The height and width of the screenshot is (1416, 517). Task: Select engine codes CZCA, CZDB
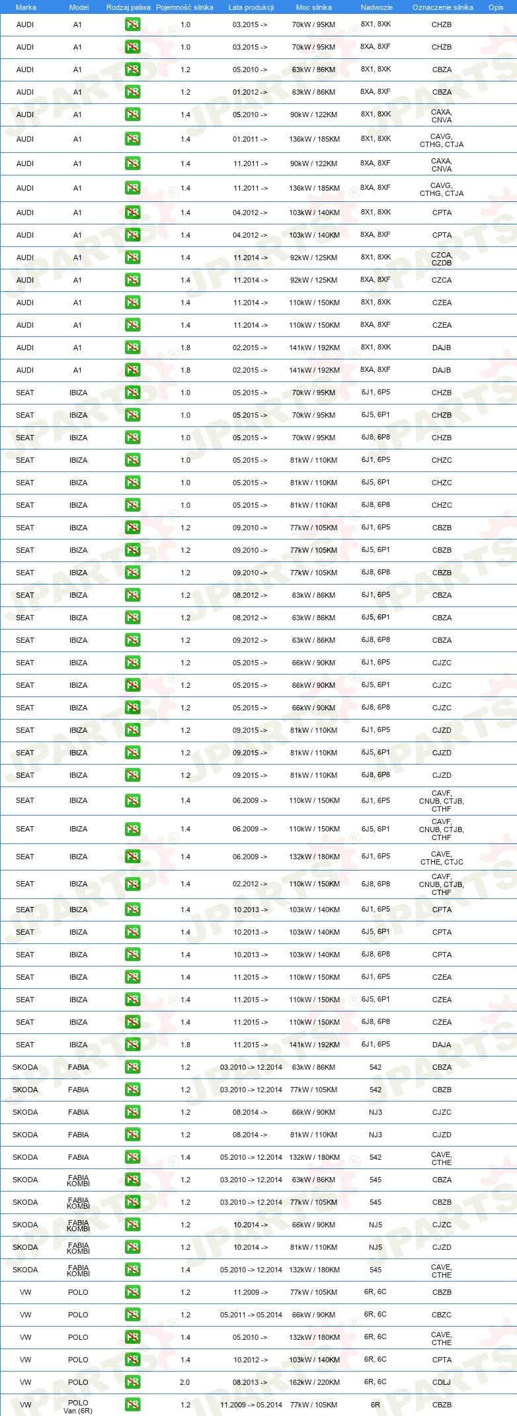click(442, 259)
